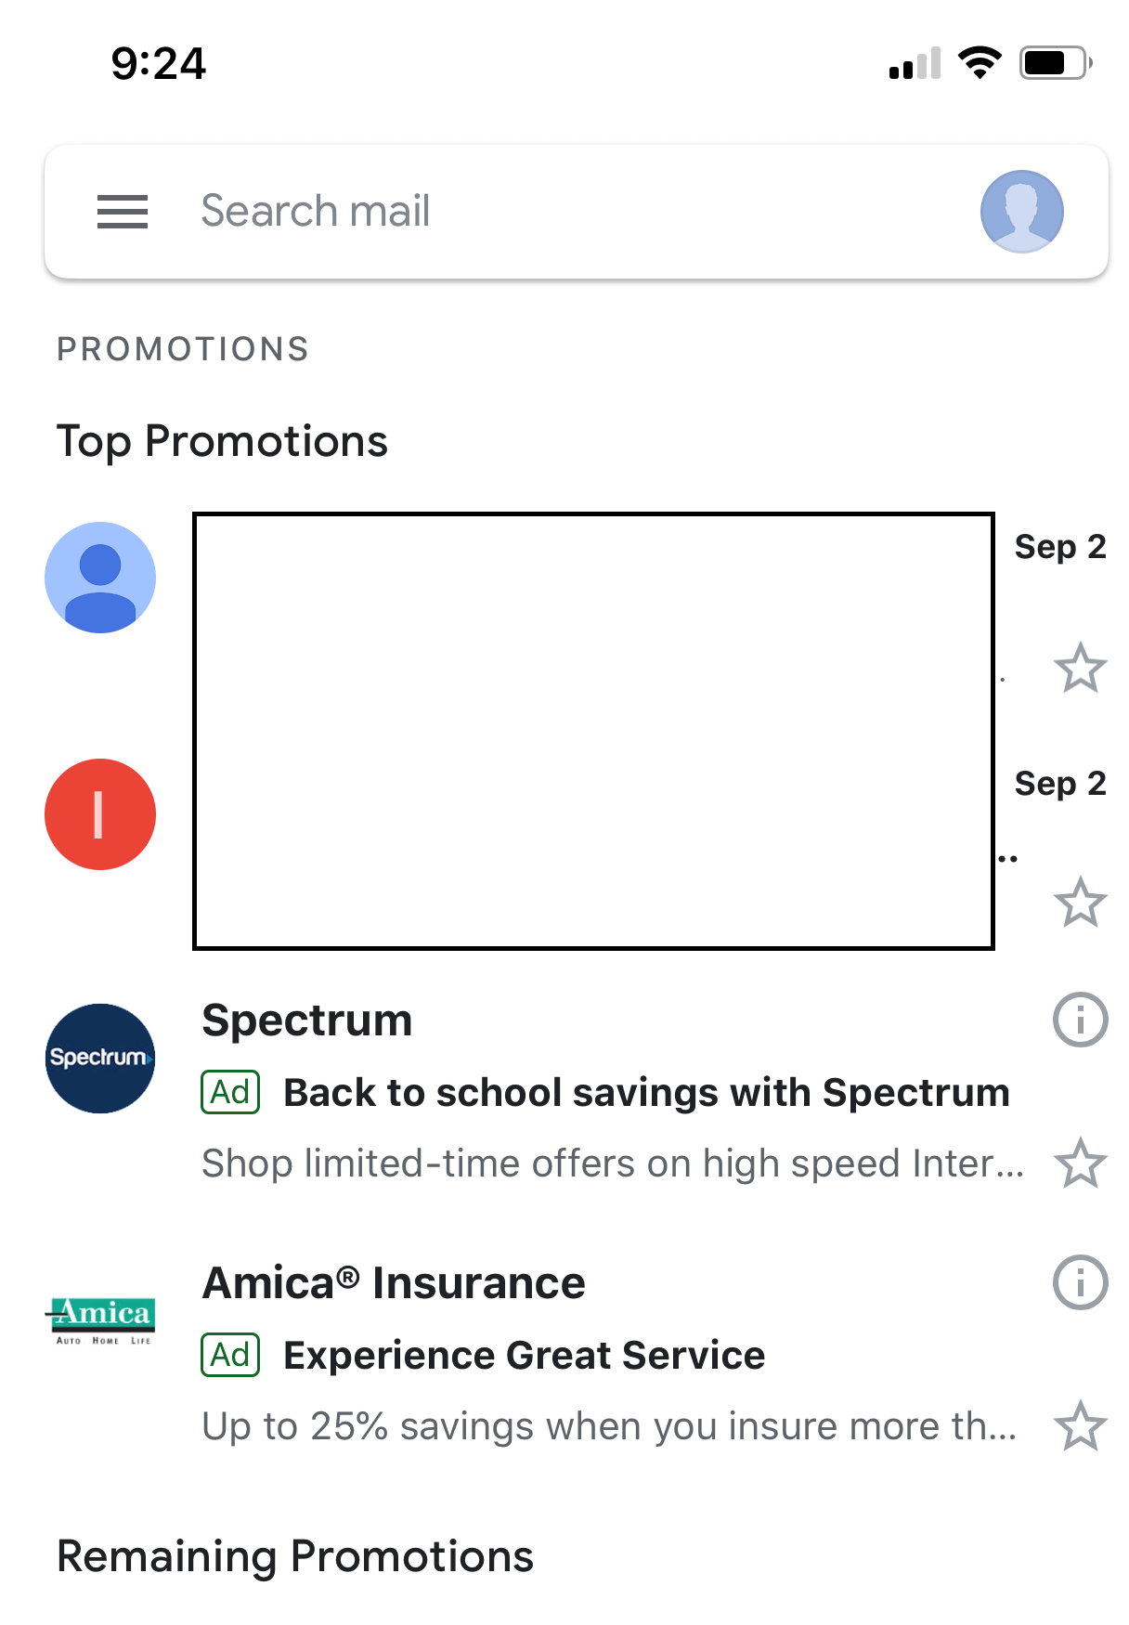Open "Back to school savings with Spectrum"
The width and height of the screenshot is (1129, 1625).
[x=646, y=1093]
